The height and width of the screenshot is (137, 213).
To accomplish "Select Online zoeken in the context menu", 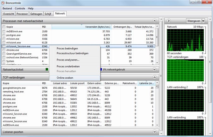I will (x=66, y=78).
